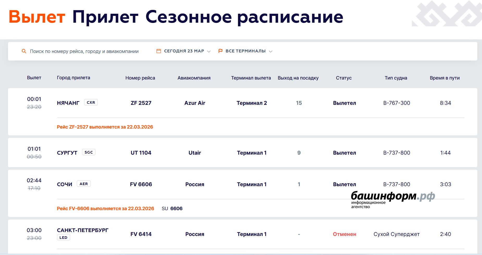Focus the flight search input field
The image size is (482, 255).
pyautogui.click(x=84, y=51)
